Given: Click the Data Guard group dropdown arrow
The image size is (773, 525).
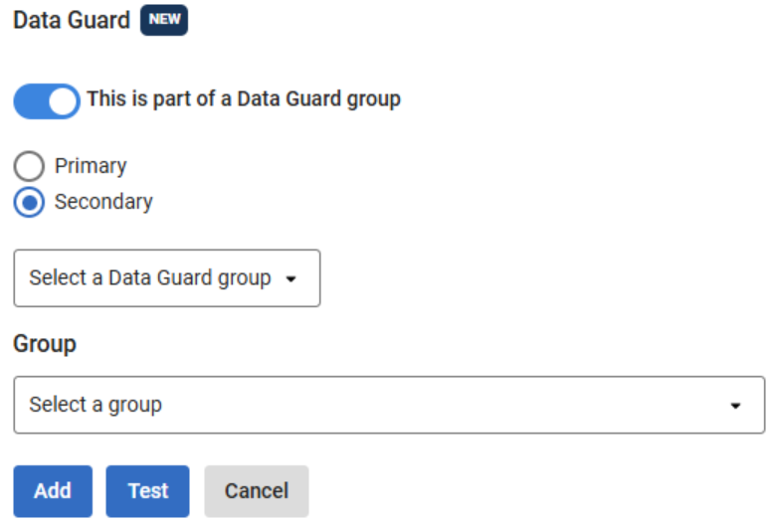Looking at the screenshot, I should 291,279.
